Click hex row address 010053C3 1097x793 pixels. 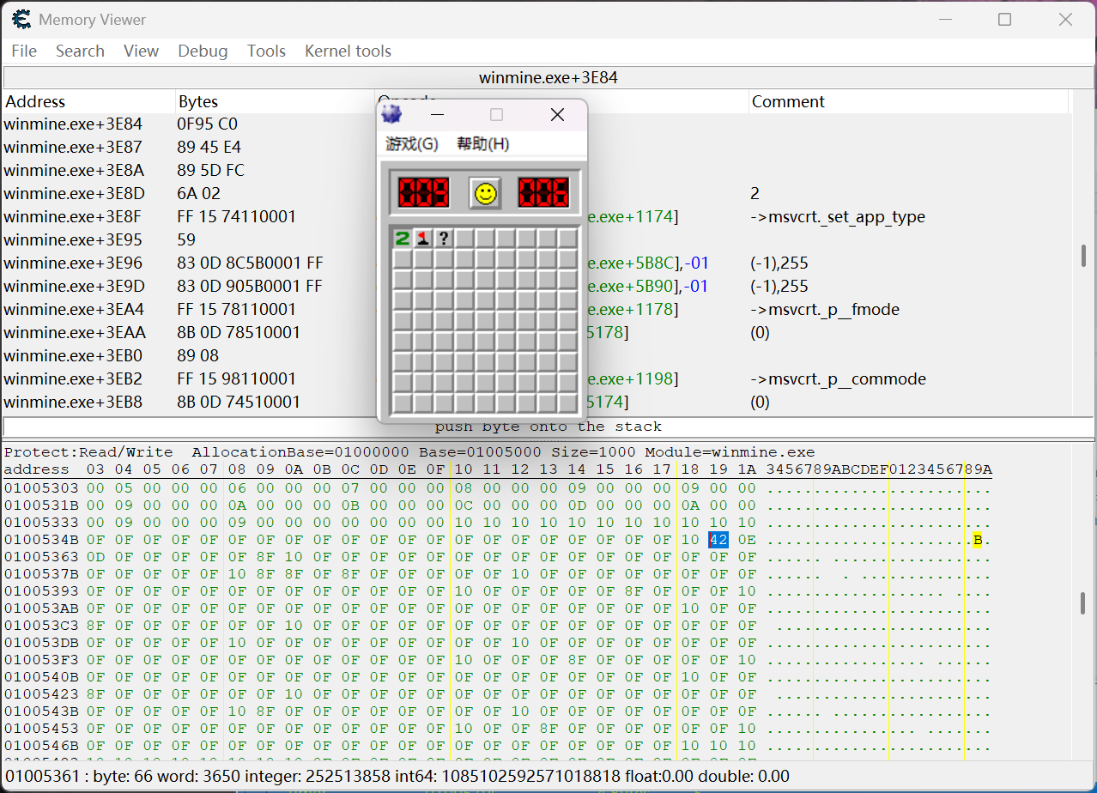[41, 626]
